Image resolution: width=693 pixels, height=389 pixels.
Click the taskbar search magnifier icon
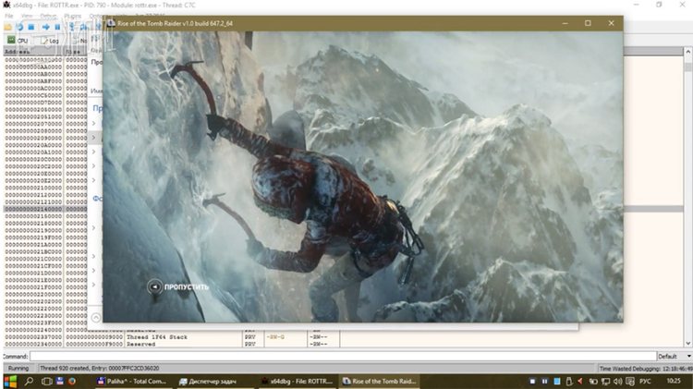pyautogui.click(x=30, y=381)
